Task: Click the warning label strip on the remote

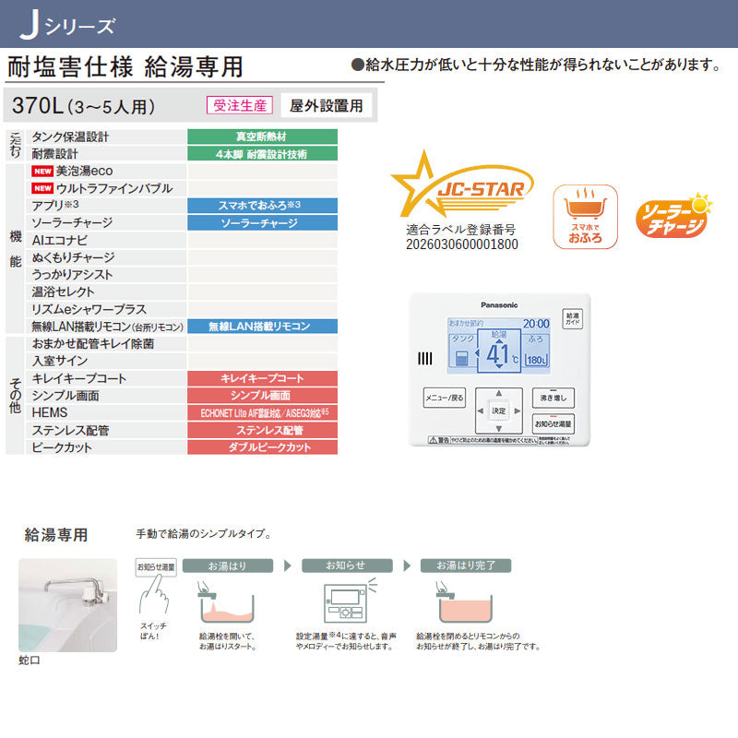Action: 499,440
